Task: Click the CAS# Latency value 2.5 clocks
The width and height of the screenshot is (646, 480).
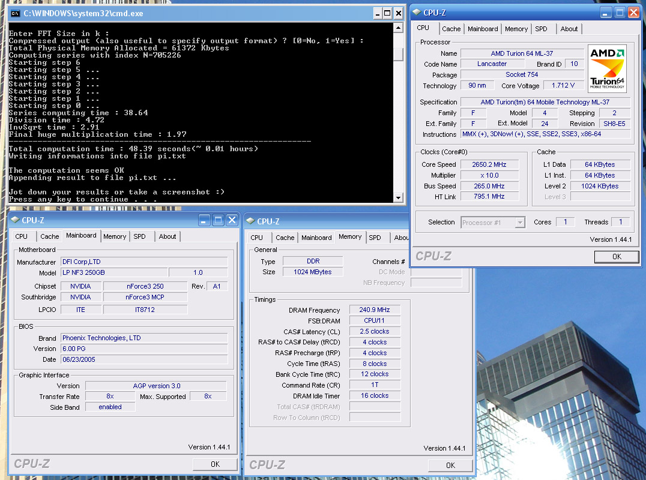Action: (375, 331)
